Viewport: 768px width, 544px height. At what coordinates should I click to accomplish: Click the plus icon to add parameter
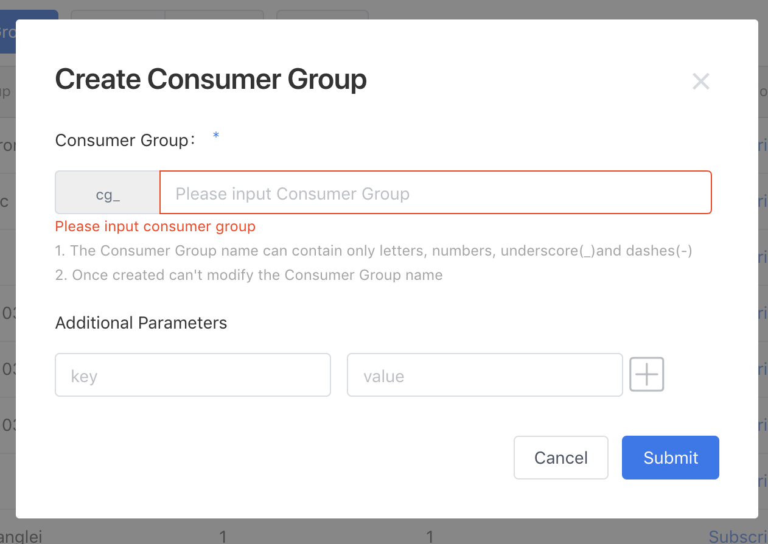pyautogui.click(x=646, y=374)
